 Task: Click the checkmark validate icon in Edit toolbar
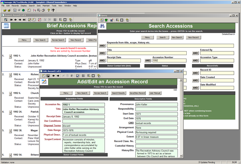coord(78,76)
